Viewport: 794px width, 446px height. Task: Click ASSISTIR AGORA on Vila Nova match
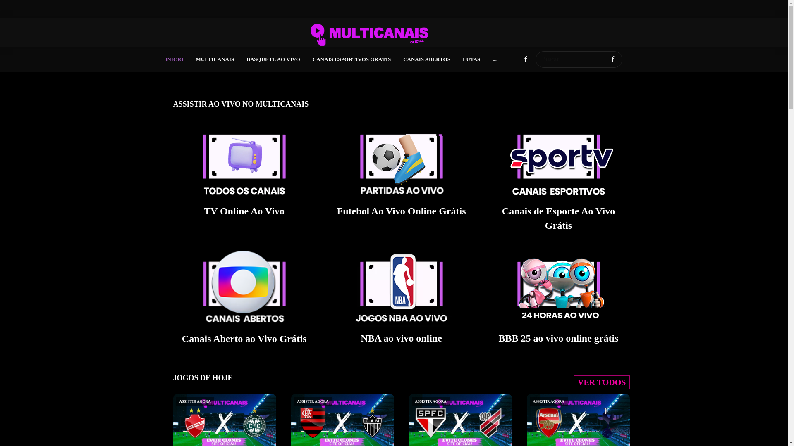[x=195, y=401]
